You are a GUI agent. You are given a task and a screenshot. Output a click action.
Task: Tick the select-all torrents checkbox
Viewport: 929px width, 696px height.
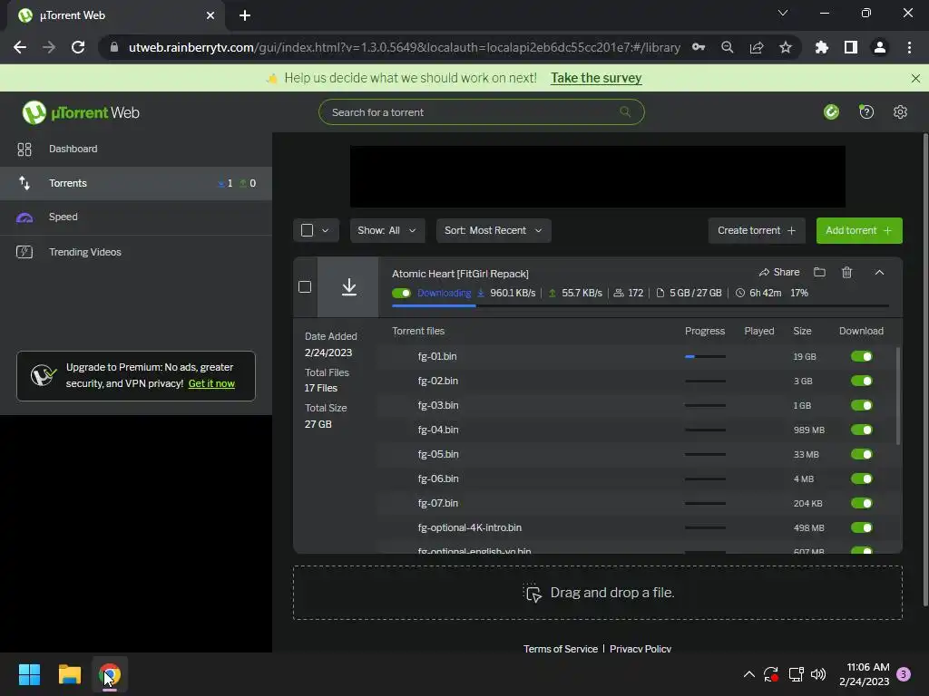[307, 230]
